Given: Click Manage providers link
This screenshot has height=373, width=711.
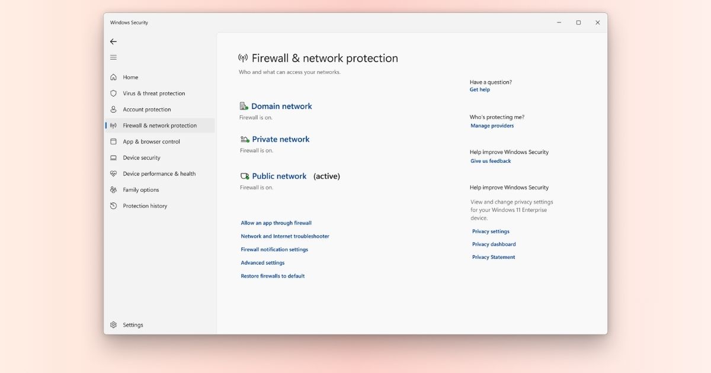Looking at the screenshot, I should tap(492, 126).
